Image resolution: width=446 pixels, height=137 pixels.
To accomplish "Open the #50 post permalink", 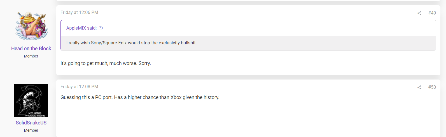I will [x=432, y=87].
